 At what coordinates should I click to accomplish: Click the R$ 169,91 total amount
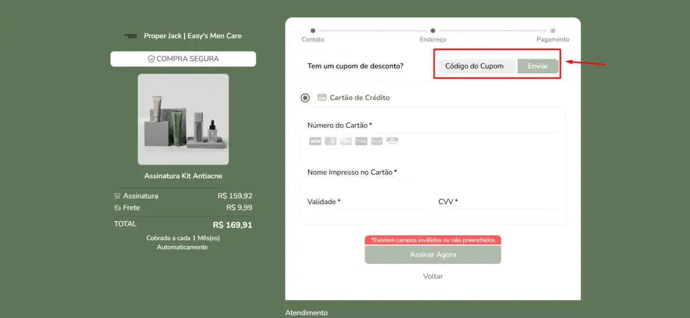(x=233, y=225)
